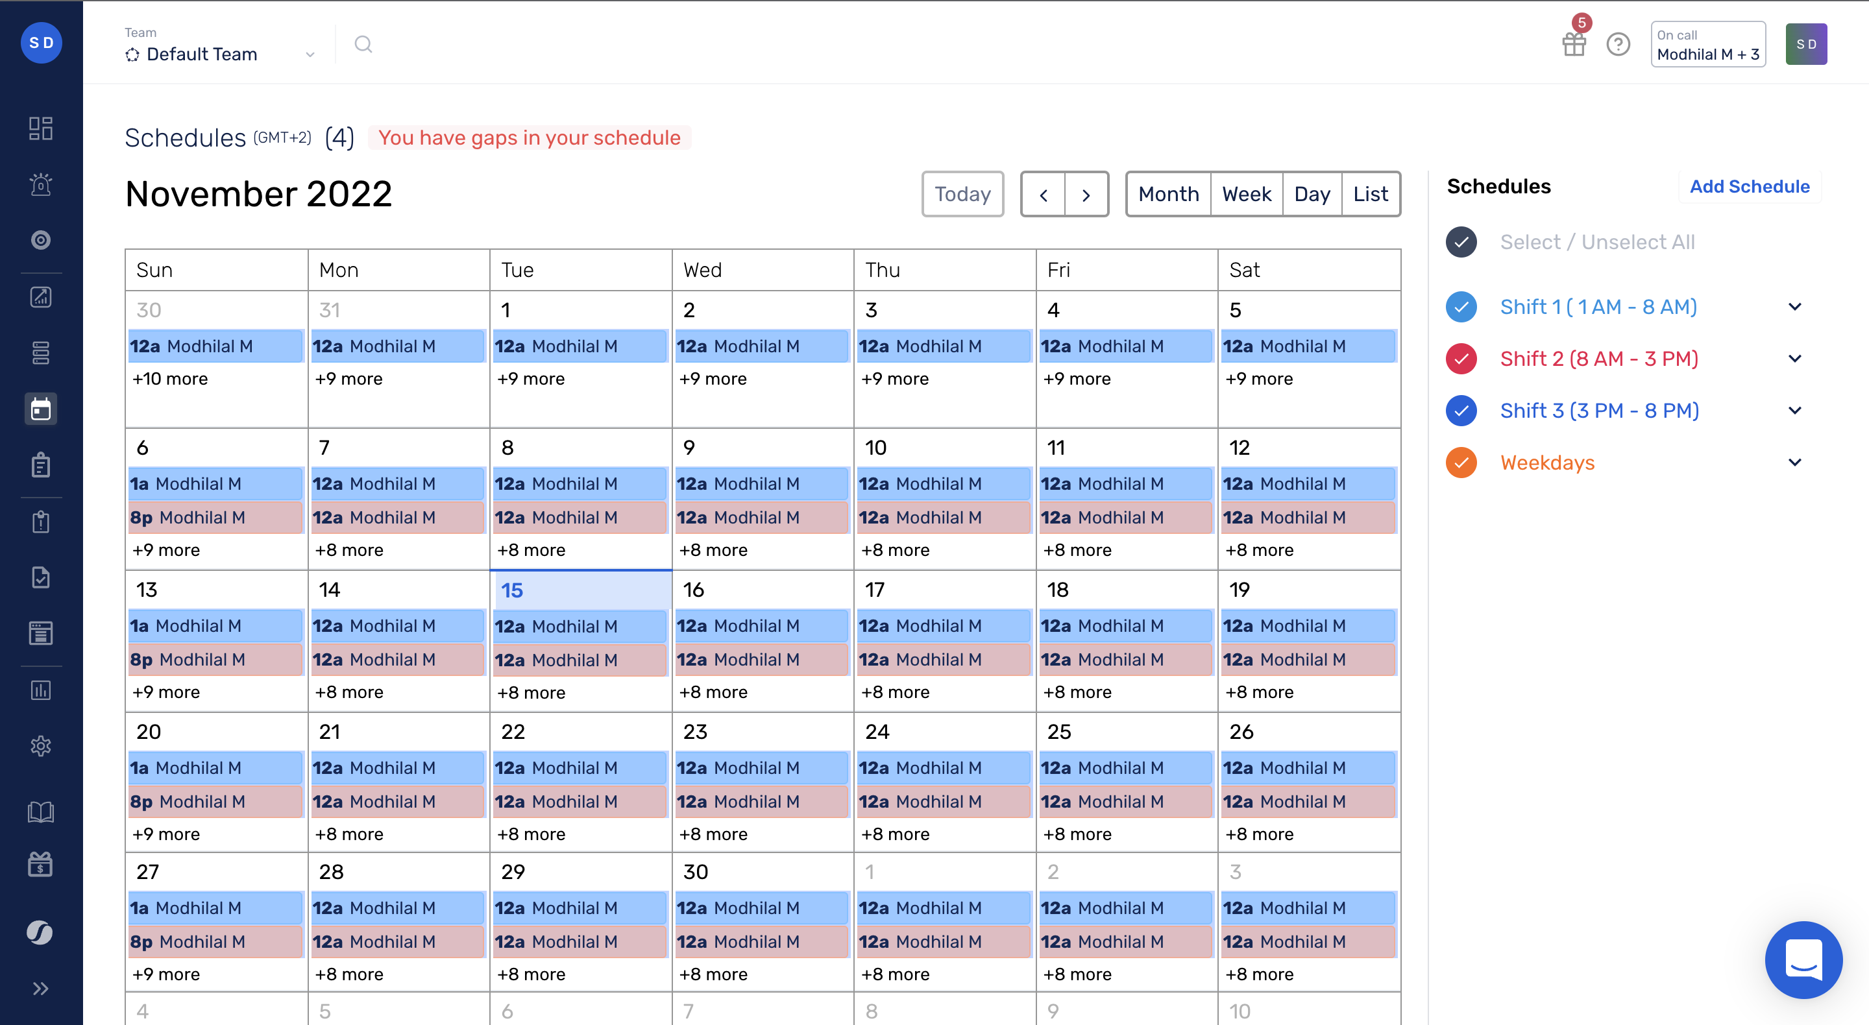This screenshot has width=1869, height=1025.
Task: Open pink 8p Modhilal M event on November 13
Action: tap(215, 659)
